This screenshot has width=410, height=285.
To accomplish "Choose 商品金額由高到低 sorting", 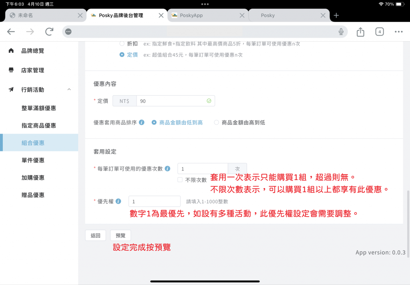I will [216, 122].
